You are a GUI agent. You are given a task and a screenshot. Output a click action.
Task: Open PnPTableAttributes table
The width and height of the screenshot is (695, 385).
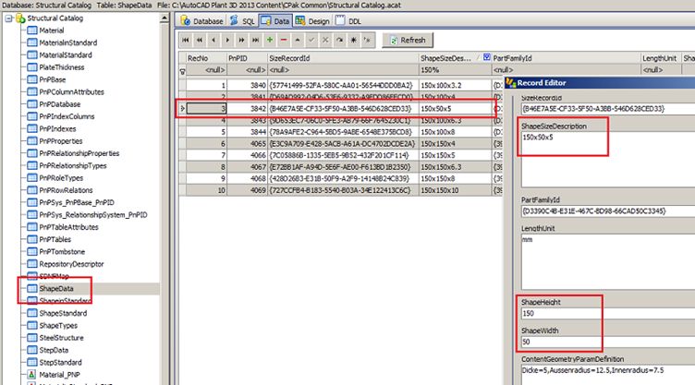tap(68, 227)
